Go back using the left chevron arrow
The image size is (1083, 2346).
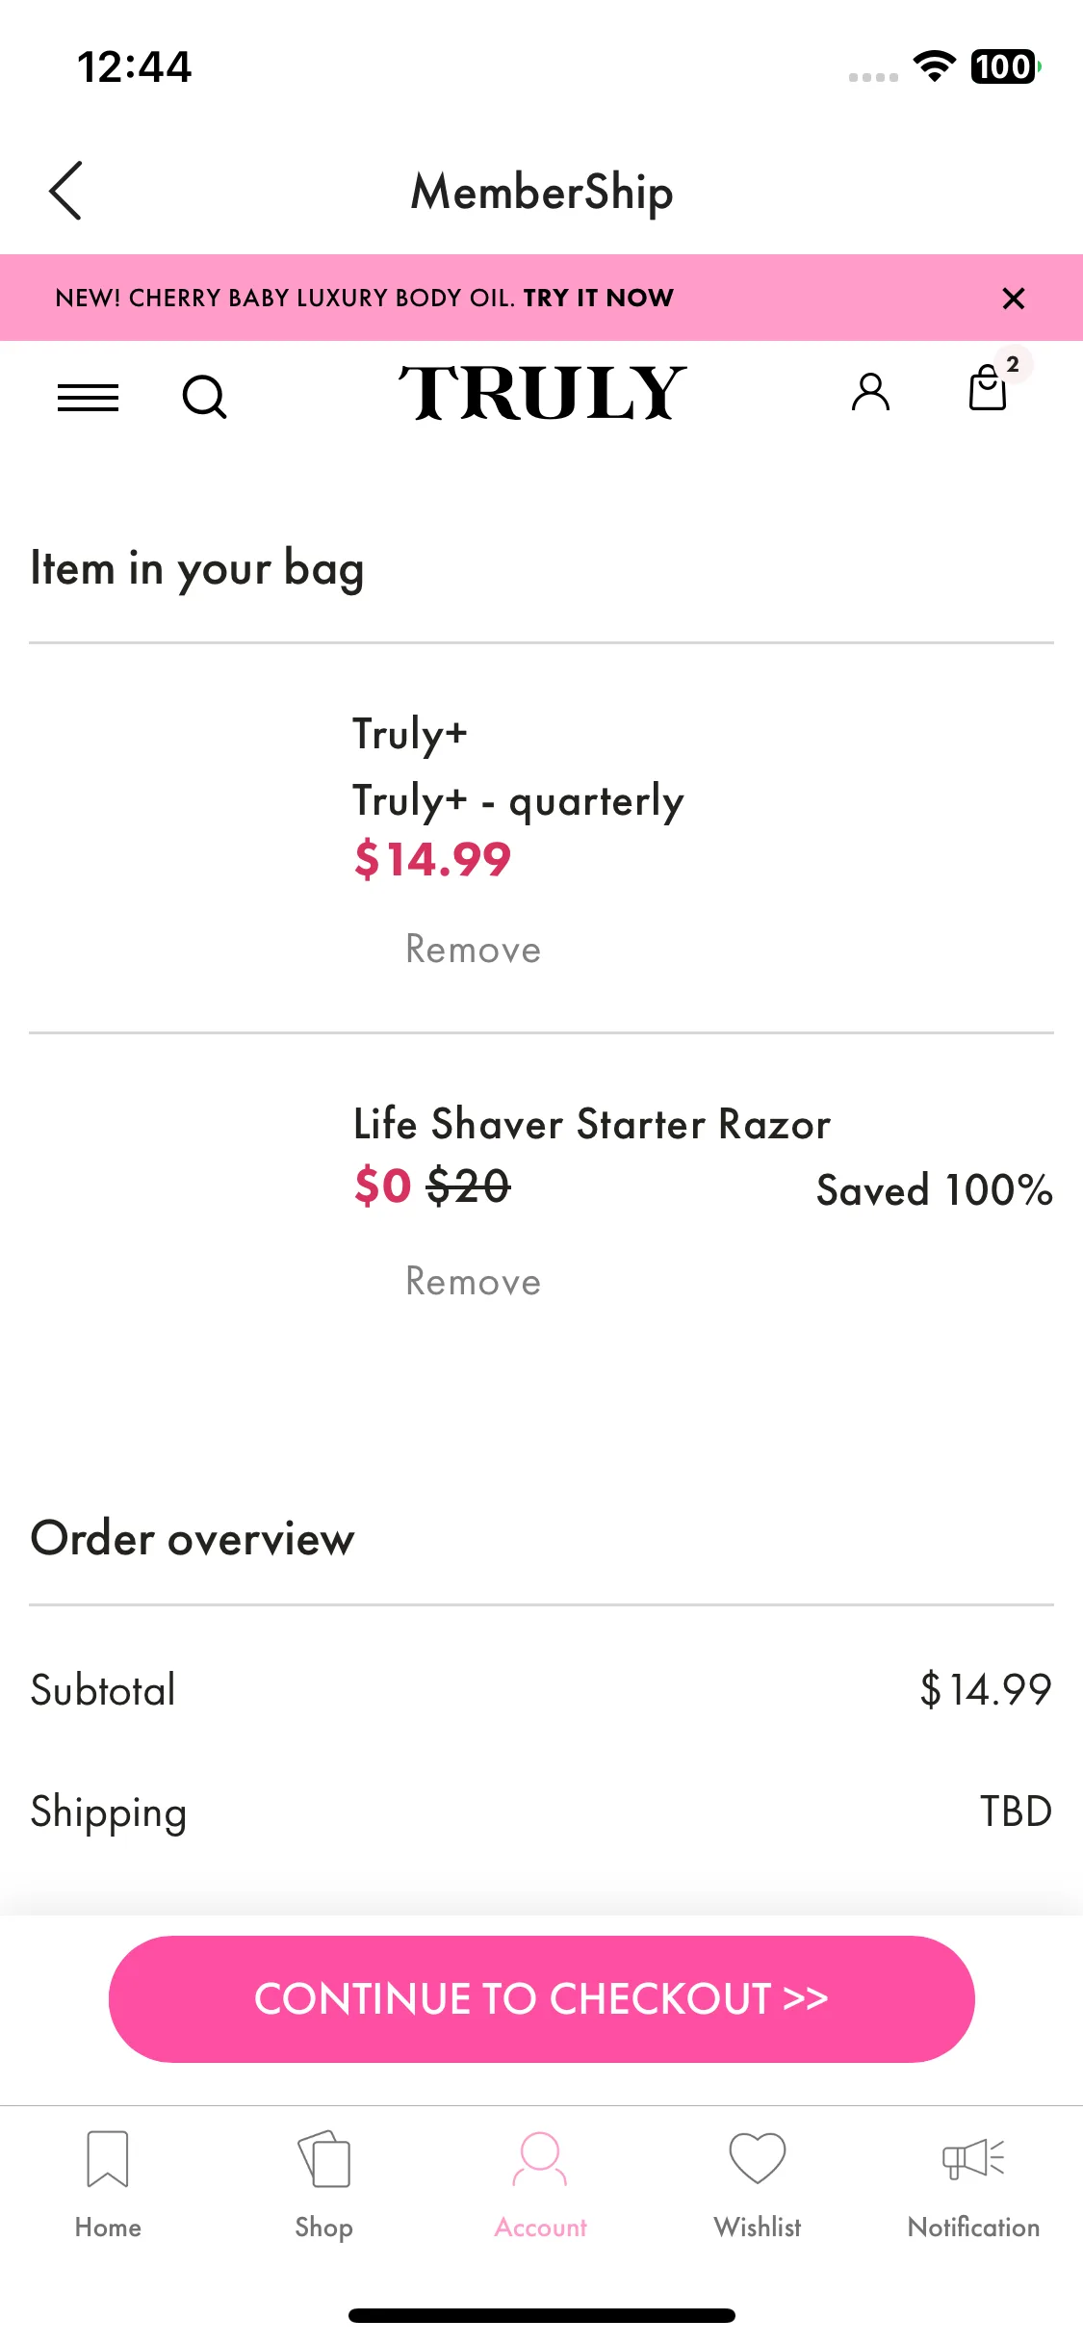click(x=65, y=191)
